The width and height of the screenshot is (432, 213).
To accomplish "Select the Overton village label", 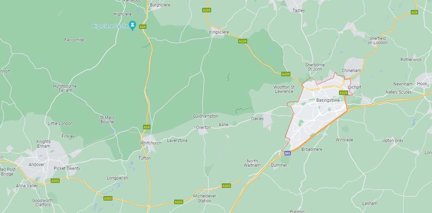I will point(203,128).
